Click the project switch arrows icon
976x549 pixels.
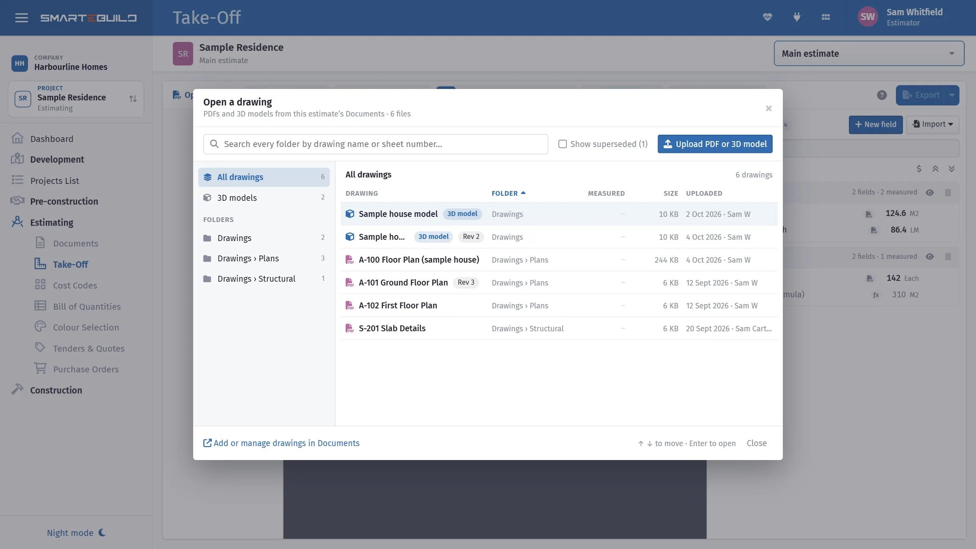point(133,99)
